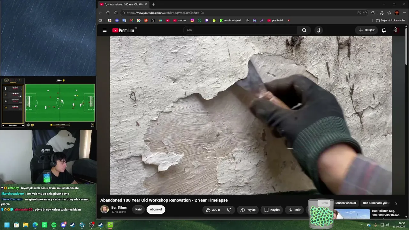Open Spotify from the taskbar

point(54,225)
